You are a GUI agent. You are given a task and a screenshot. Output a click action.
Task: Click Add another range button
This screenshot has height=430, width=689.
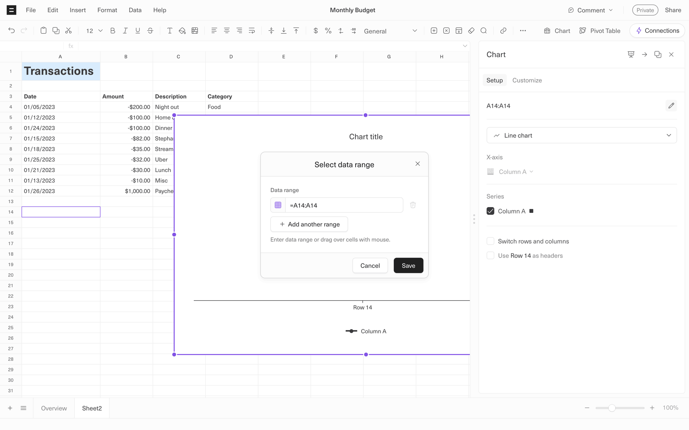(309, 224)
